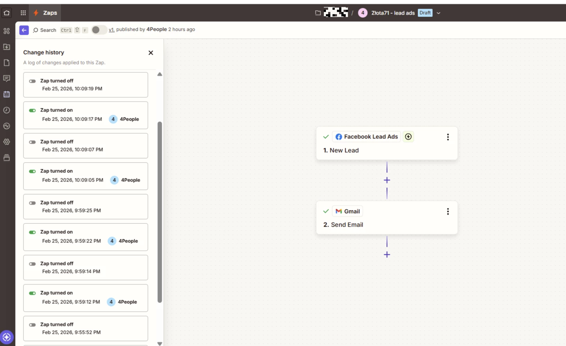Image resolution: width=566 pixels, height=346 pixels.
Task: Open the calendar icon in sidebar
Action: (x=7, y=94)
